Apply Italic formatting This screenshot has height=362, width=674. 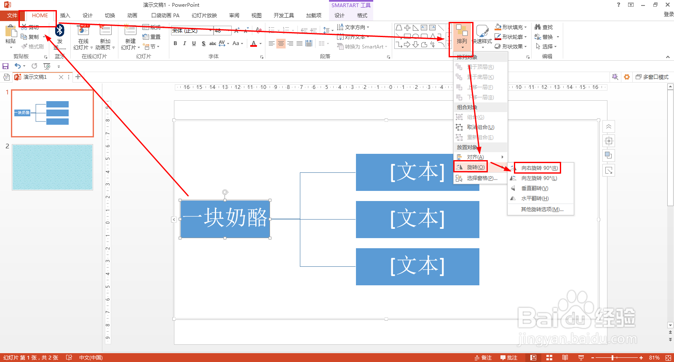click(x=185, y=43)
